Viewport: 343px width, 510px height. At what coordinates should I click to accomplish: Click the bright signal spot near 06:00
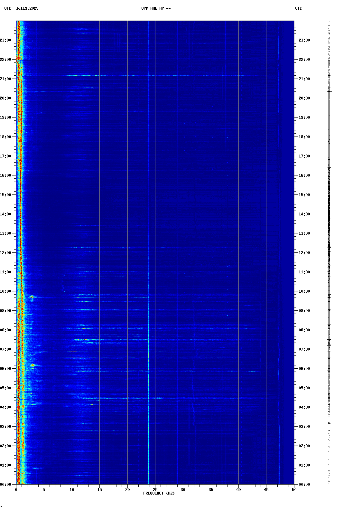tap(32, 365)
